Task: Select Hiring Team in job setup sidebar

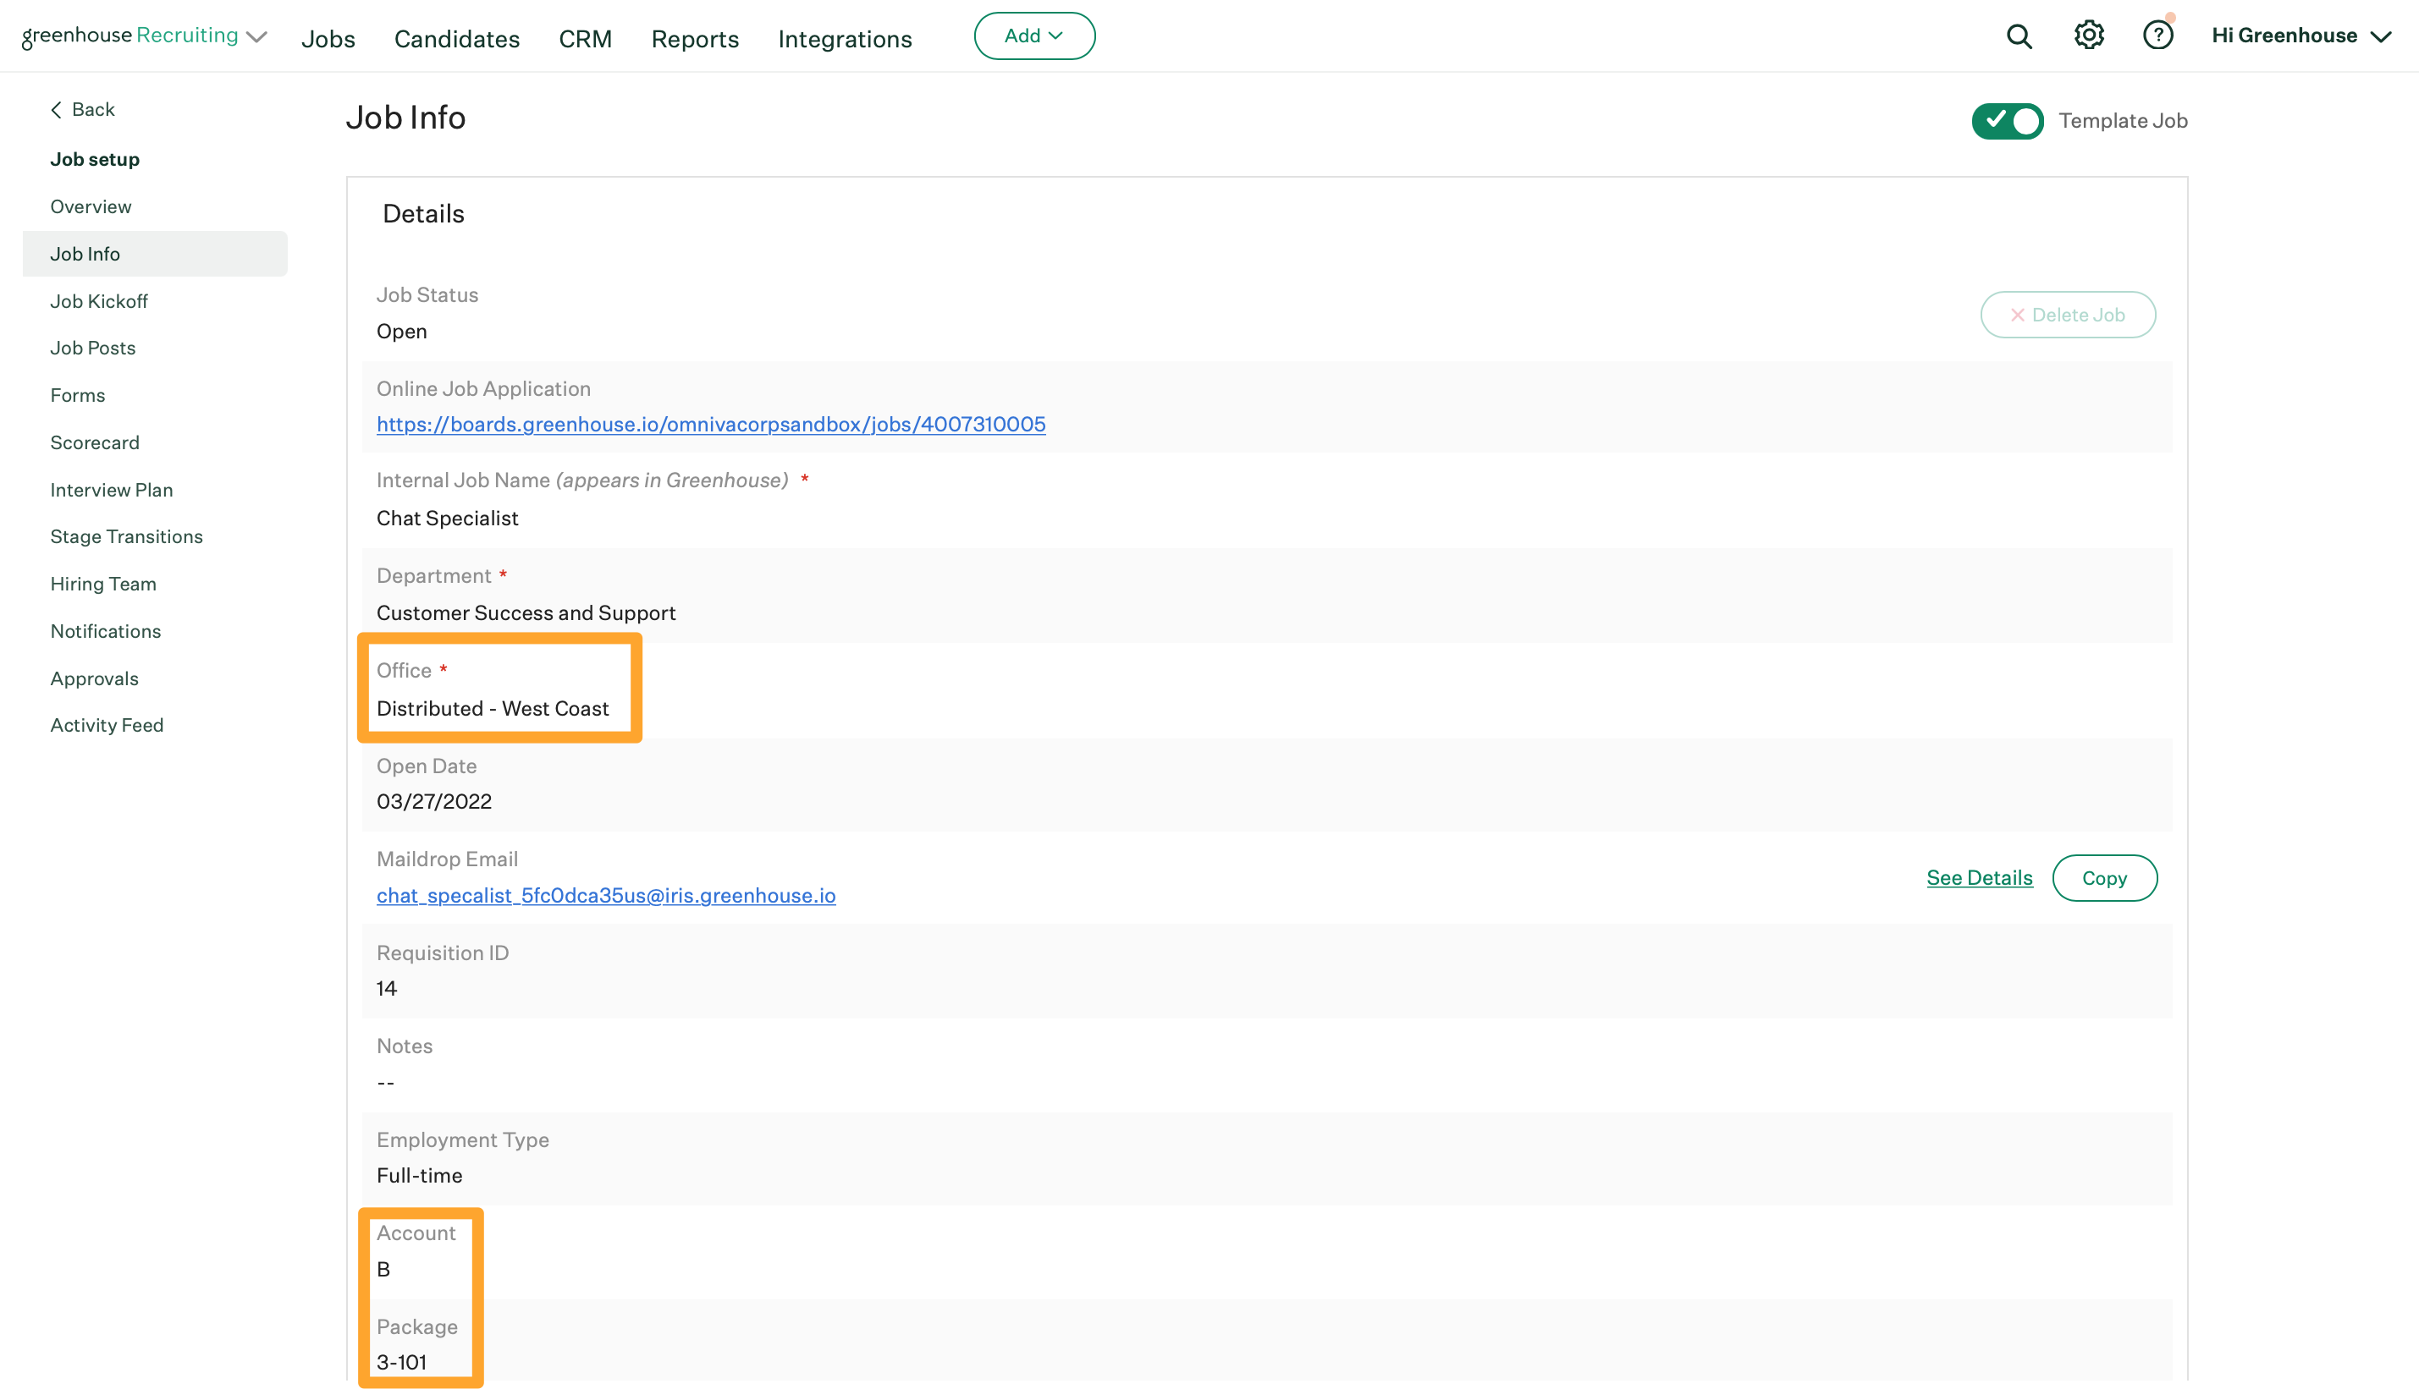Action: (103, 584)
